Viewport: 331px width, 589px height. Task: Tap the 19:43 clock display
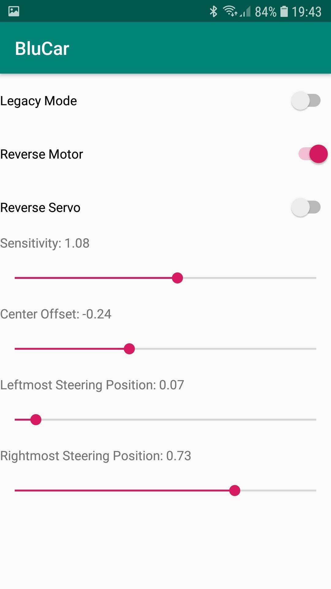tap(306, 12)
